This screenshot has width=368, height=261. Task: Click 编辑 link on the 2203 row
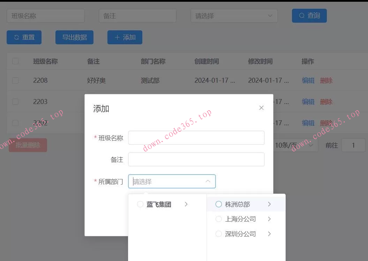click(308, 102)
